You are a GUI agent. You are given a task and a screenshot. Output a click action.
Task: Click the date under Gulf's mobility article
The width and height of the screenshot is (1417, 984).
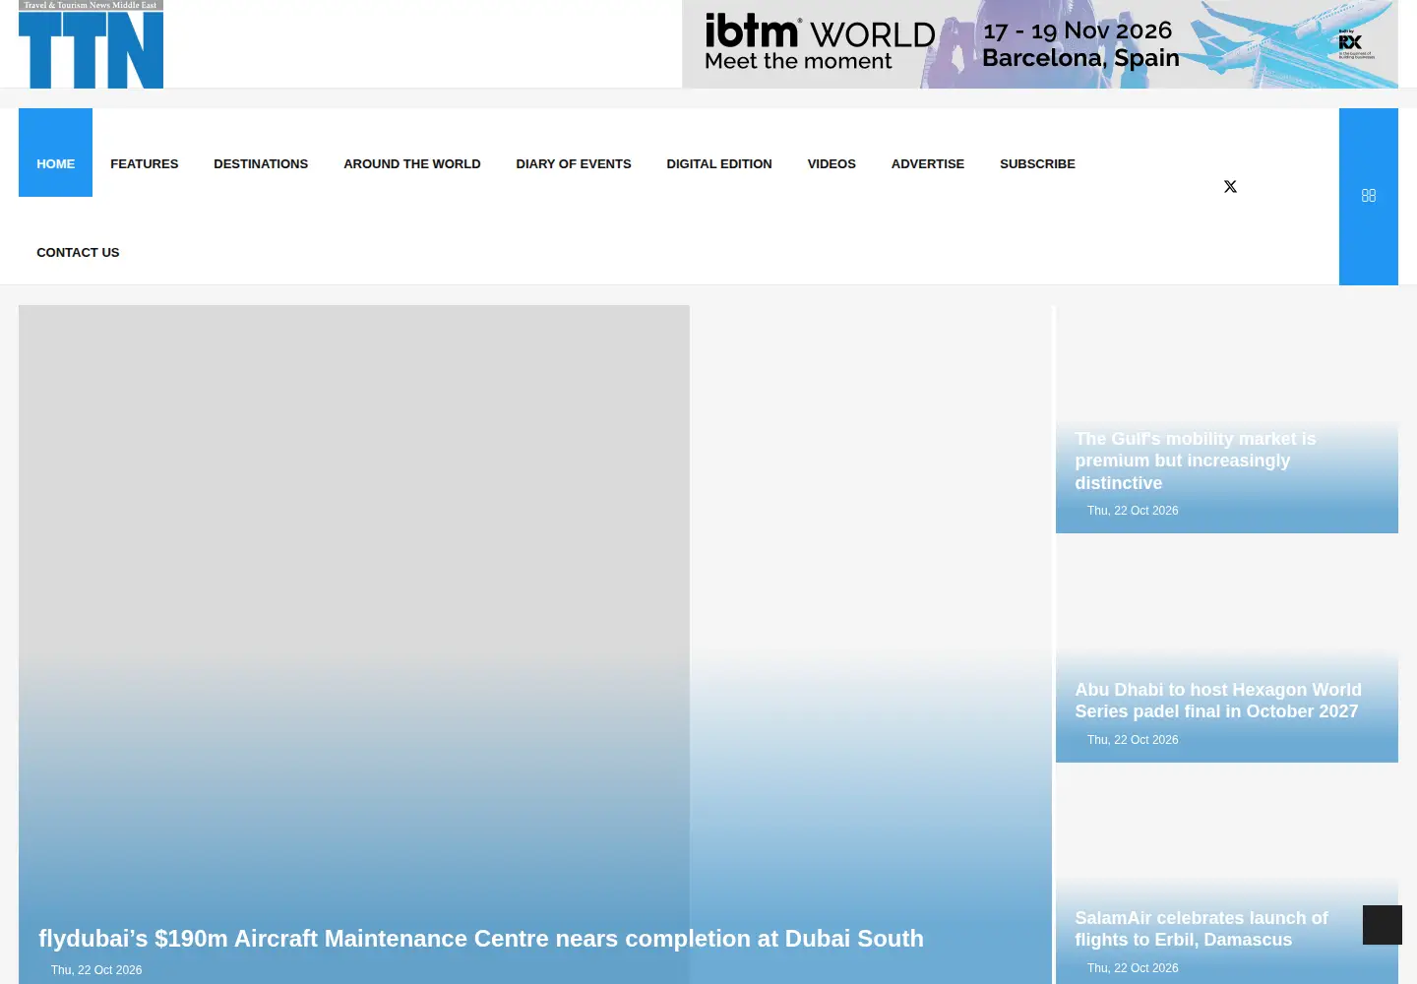pyautogui.click(x=1133, y=511)
